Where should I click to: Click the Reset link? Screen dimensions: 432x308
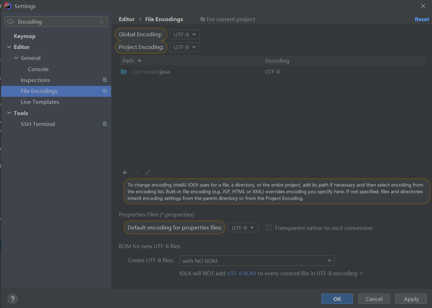pyautogui.click(x=422, y=19)
